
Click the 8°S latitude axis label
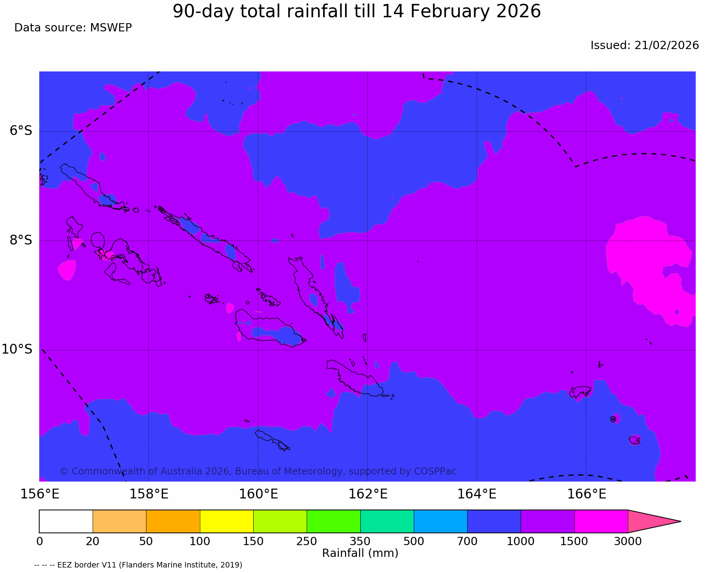(x=21, y=240)
